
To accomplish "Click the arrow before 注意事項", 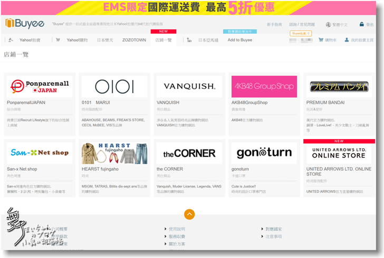I will tap(262, 236).
